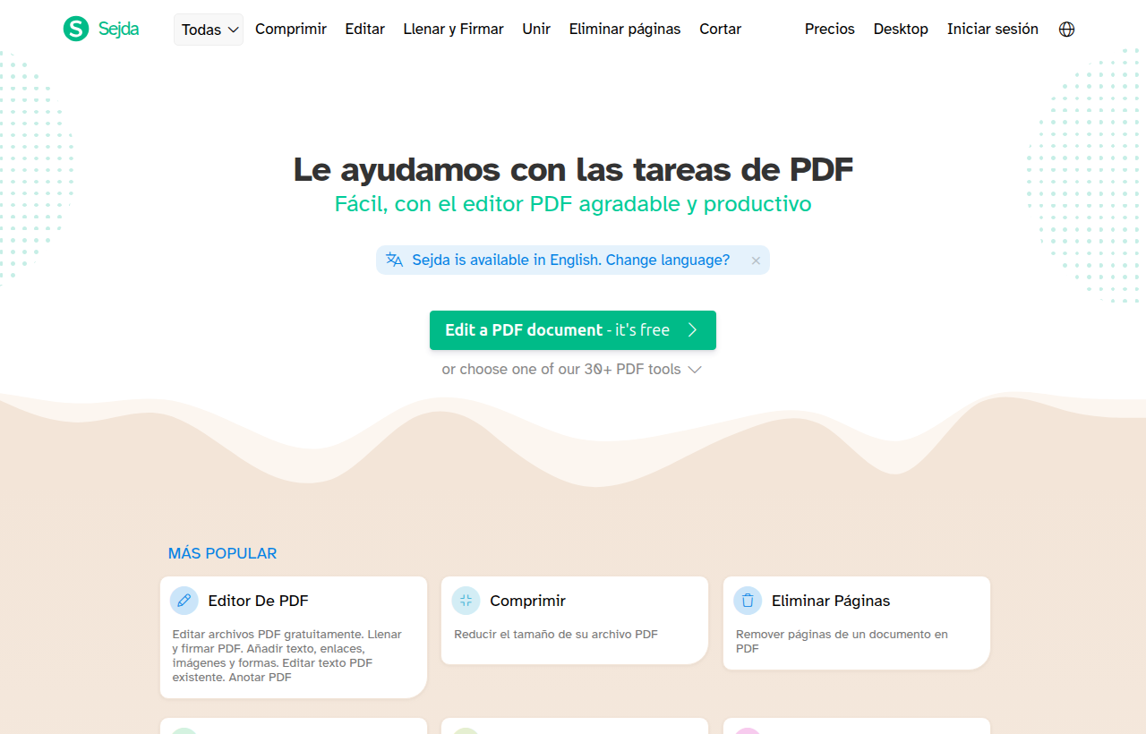The height and width of the screenshot is (734, 1146).
Task: Open the Comprimir tool card title
Action: click(x=527, y=601)
